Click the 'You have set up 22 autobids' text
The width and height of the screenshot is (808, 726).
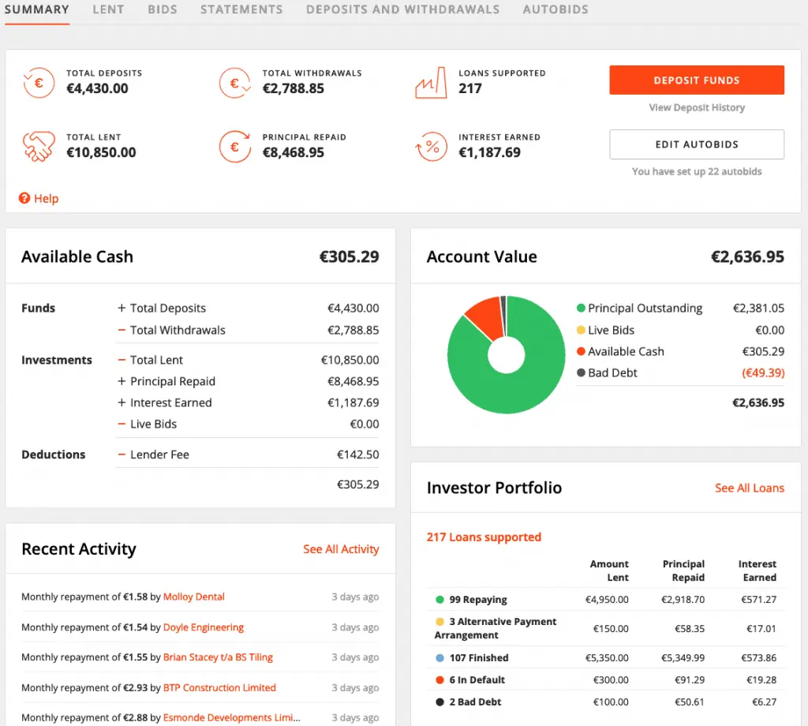pyautogui.click(x=696, y=171)
